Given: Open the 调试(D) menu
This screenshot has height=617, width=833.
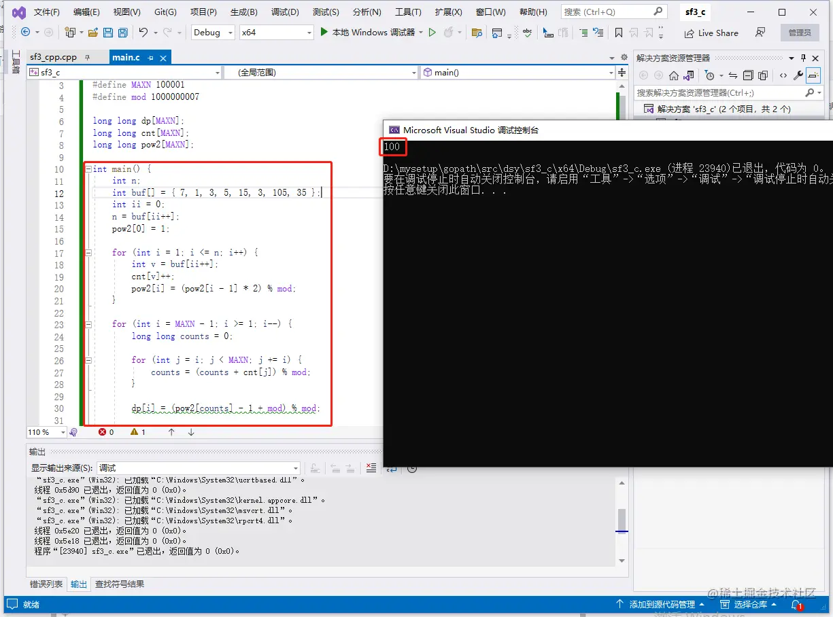Looking at the screenshot, I should coord(285,12).
